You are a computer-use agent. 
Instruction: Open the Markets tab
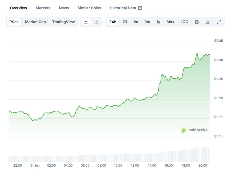click(x=43, y=8)
